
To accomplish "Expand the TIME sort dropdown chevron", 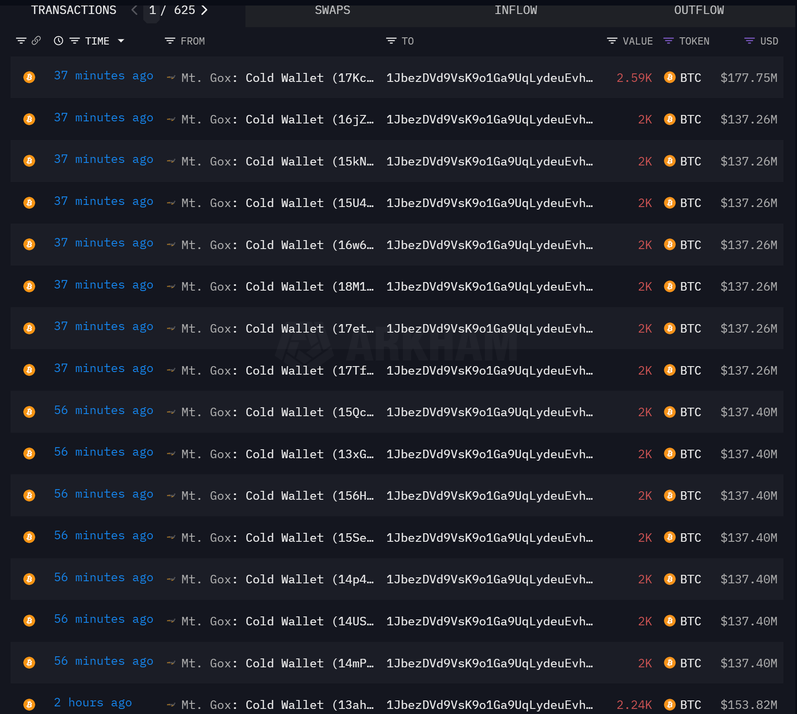I will pos(121,41).
